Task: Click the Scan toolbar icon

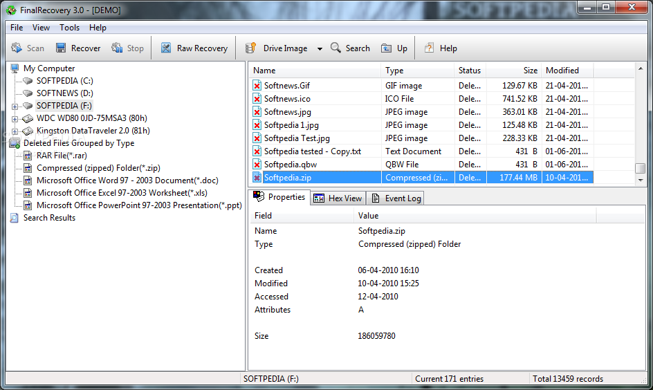Action: [x=17, y=48]
